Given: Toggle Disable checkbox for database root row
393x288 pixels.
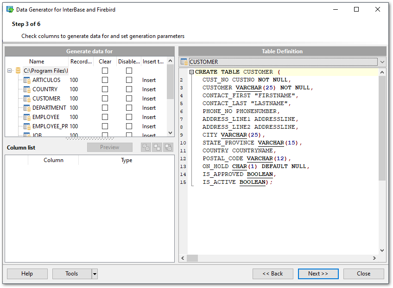Looking at the screenshot, I should pos(129,71).
